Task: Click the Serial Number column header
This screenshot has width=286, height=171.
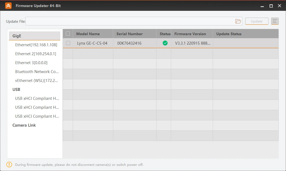Action: tap(135, 34)
